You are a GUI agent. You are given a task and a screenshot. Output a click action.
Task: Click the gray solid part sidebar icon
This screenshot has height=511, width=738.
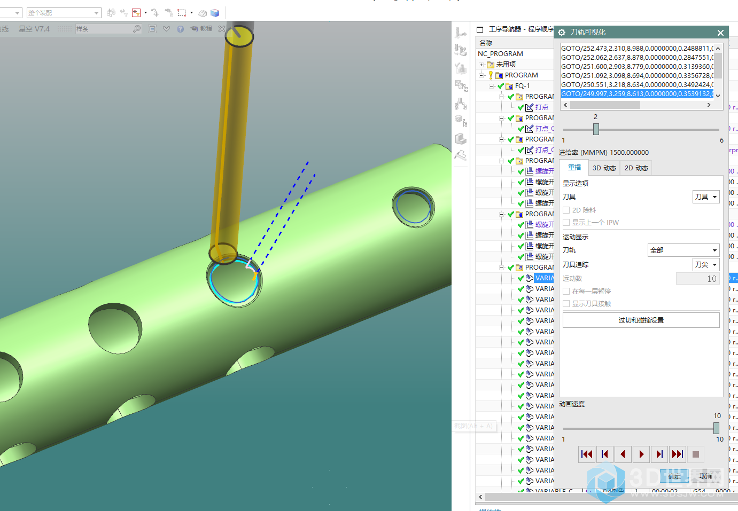(461, 139)
